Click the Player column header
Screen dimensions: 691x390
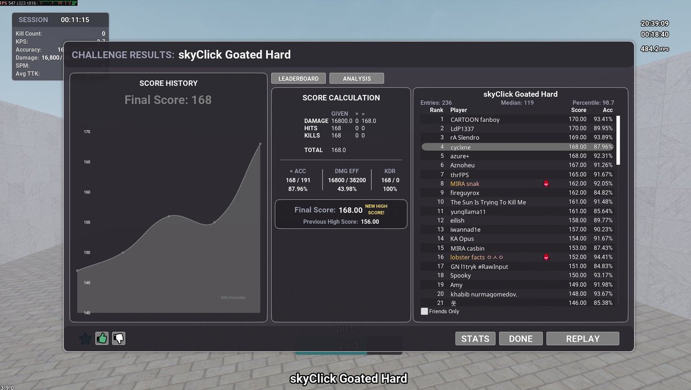pos(458,110)
